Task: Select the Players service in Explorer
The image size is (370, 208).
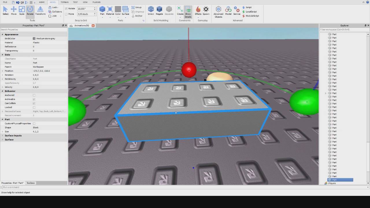Action: [x=332, y=183]
